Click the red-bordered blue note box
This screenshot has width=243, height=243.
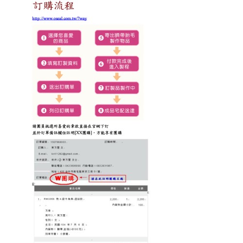click(x=107, y=179)
